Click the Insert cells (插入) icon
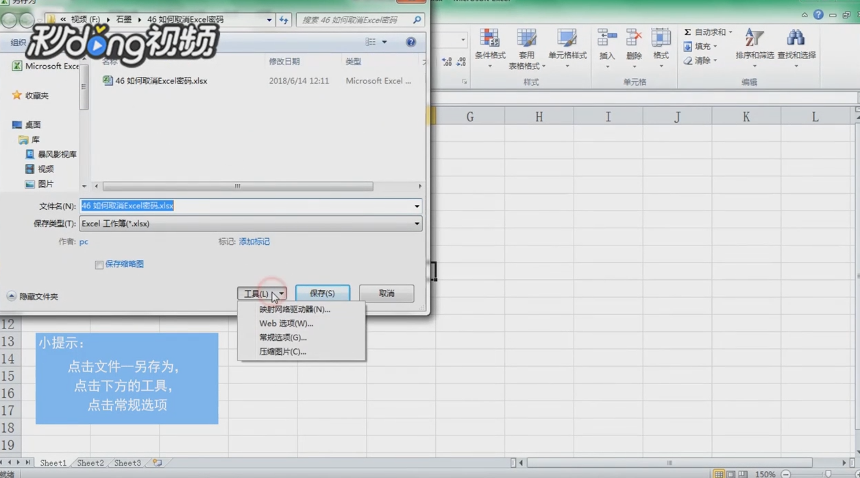The height and width of the screenshot is (478, 860). pyautogui.click(x=606, y=38)
